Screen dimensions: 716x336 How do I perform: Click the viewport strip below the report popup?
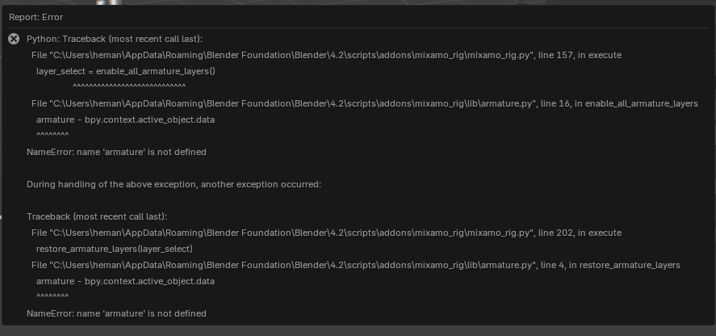point(358,331)
